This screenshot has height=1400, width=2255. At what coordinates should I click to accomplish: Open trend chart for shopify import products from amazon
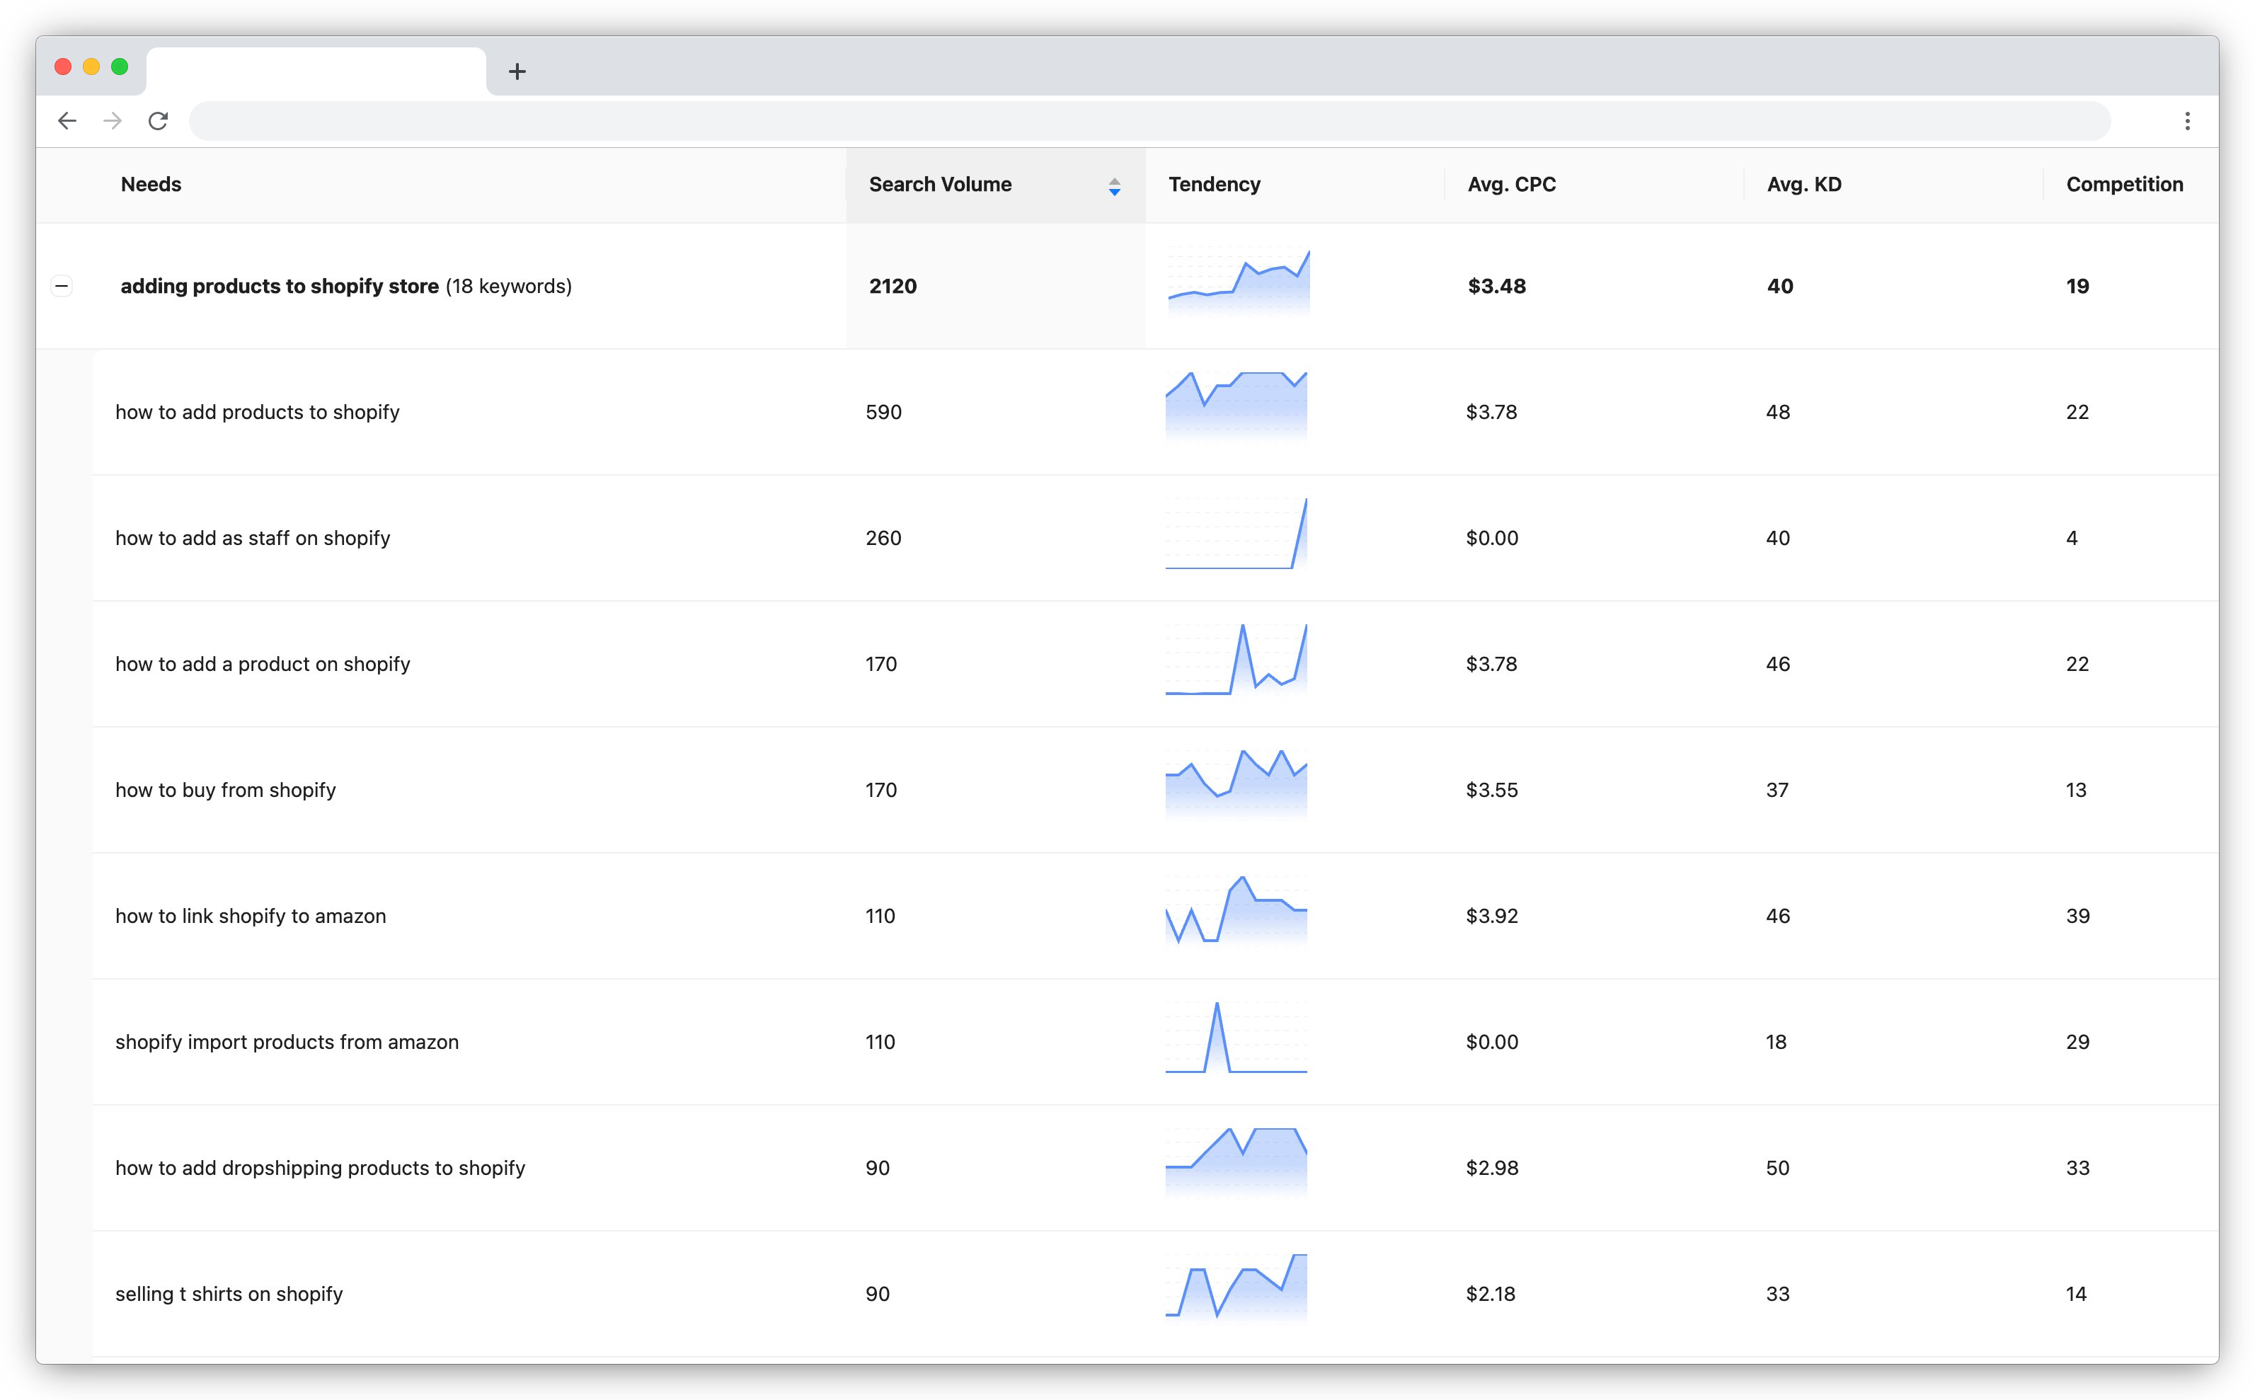coord(1236,1037)
